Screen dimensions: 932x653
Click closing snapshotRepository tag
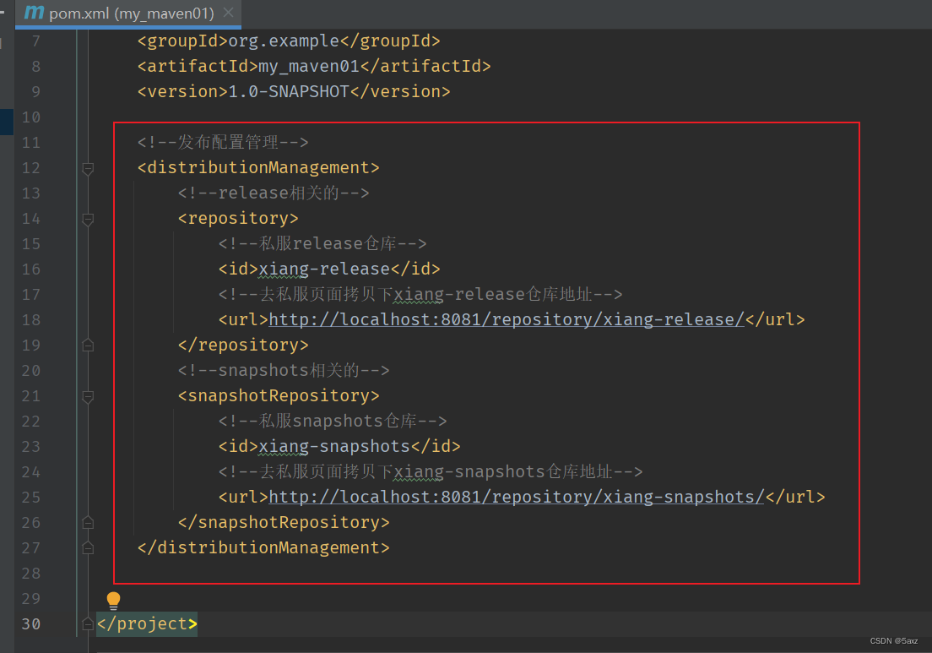284,522
